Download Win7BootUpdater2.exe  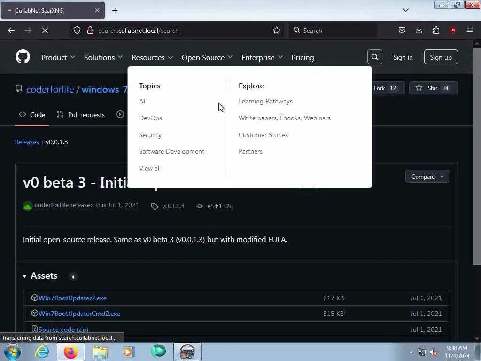(73, 298)
